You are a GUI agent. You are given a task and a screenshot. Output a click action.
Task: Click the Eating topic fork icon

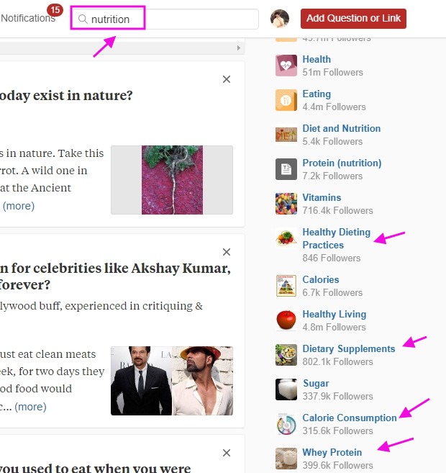[286, 100]
